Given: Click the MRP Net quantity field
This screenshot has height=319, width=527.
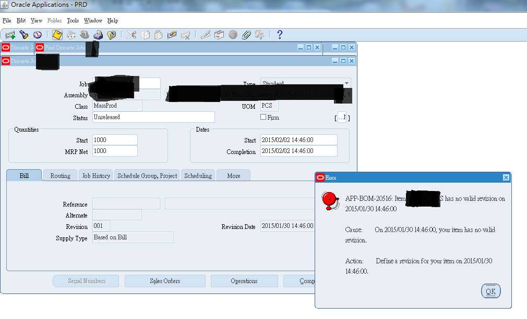Looking at the screenshot, I should coord(115,151).
